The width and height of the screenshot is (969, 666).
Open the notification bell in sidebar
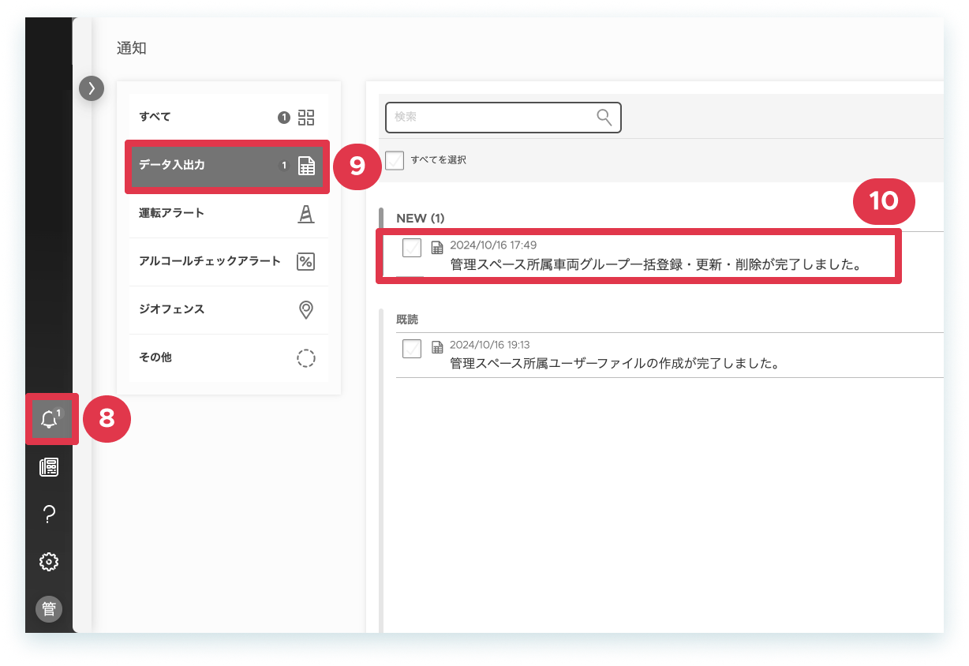(x=50, y=419)
